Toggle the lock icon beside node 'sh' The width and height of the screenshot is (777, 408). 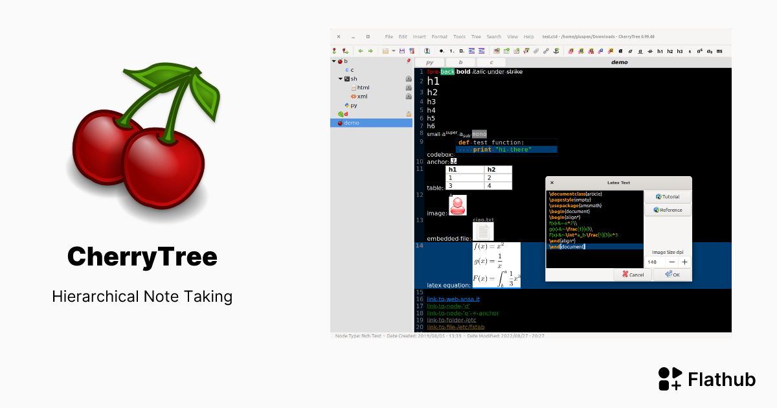coord(409,79)
